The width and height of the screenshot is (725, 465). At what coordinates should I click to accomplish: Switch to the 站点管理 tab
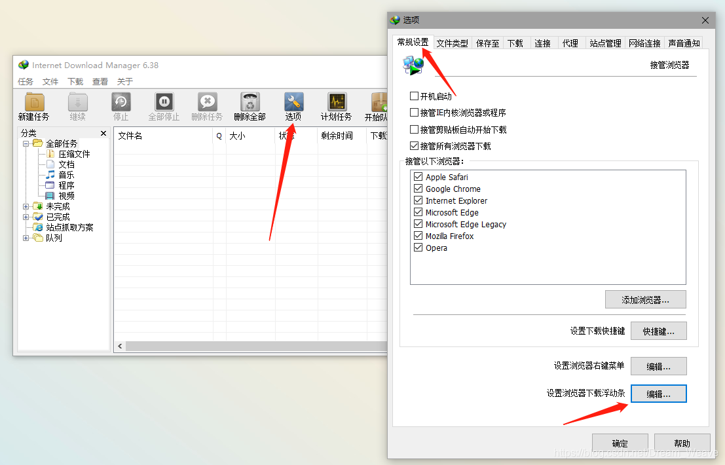click(605, 43)
